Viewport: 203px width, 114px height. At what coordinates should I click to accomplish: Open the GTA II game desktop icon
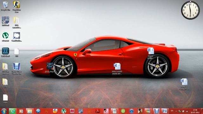point(5,52)
